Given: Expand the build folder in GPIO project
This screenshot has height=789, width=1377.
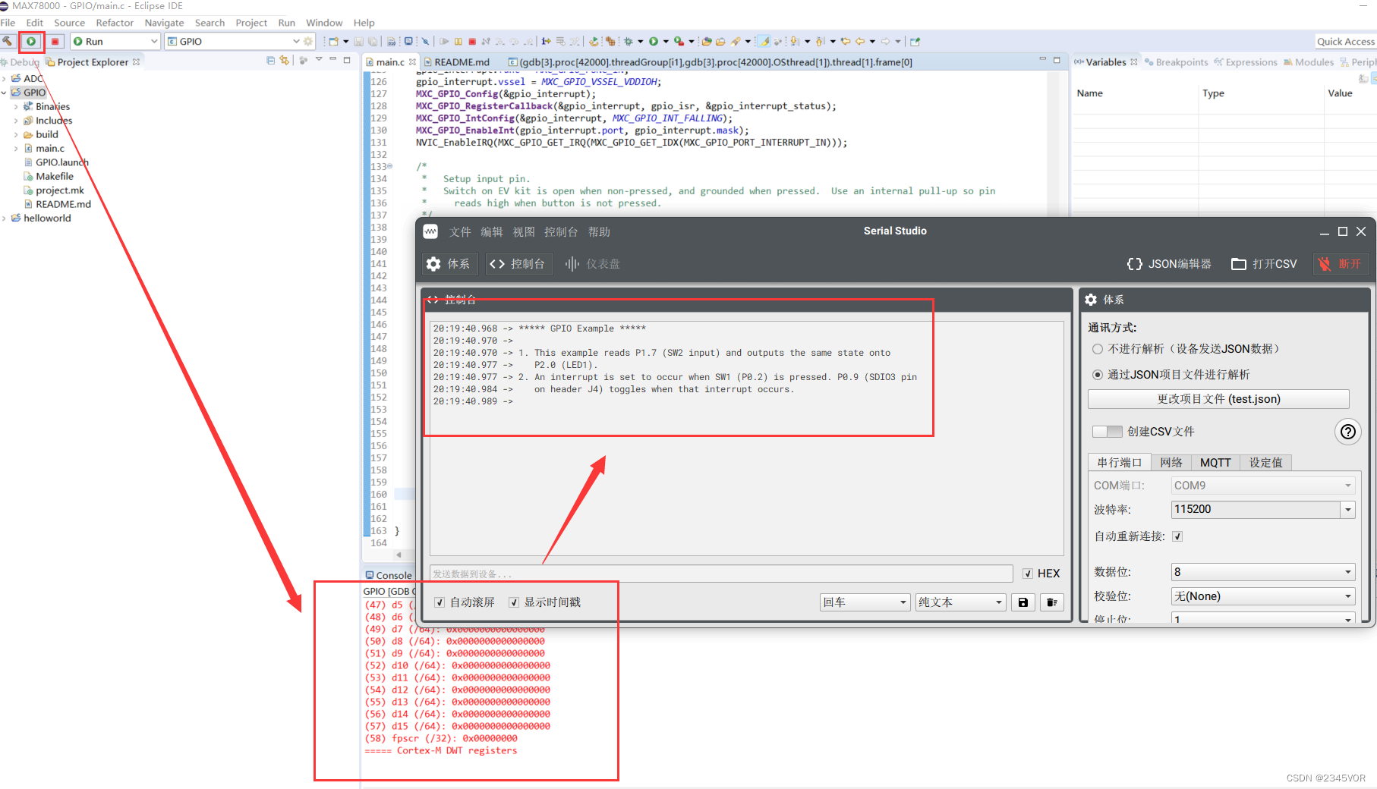Looking at the screenshot, I should (16, 135).
